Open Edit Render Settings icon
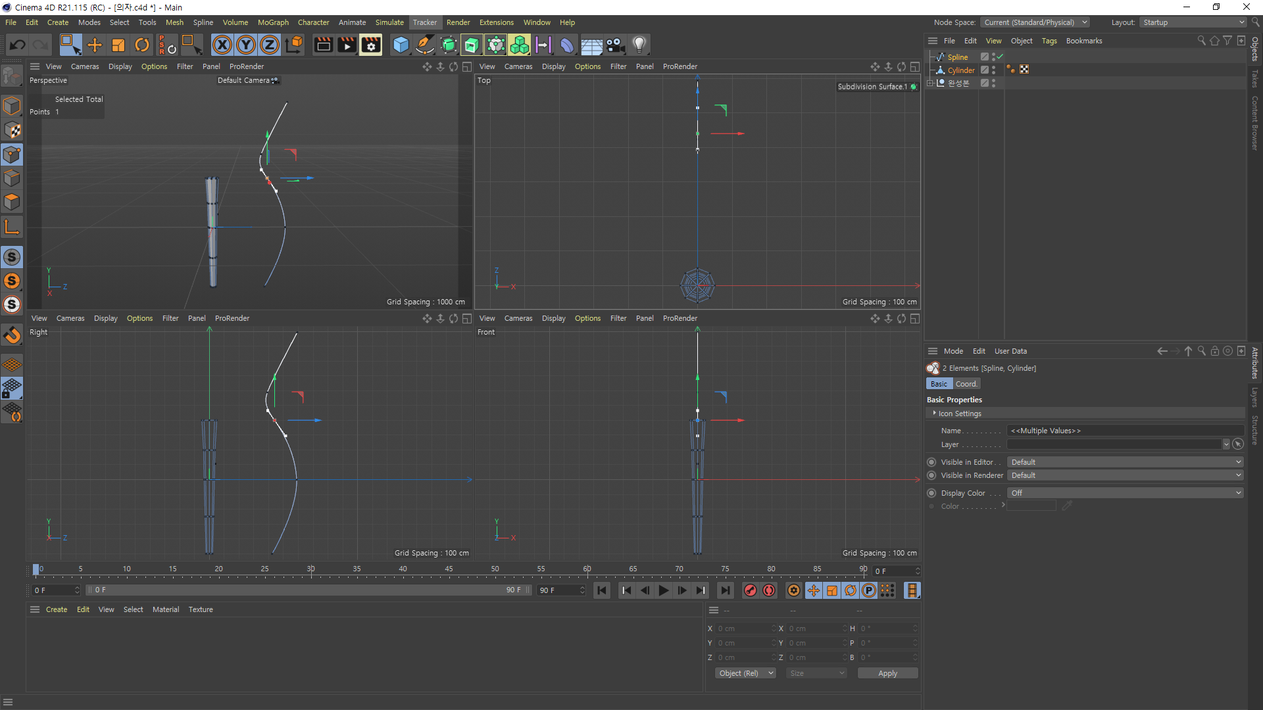Image resolution: width=1263 pixels, height=710 pixels. pos(371,45)
